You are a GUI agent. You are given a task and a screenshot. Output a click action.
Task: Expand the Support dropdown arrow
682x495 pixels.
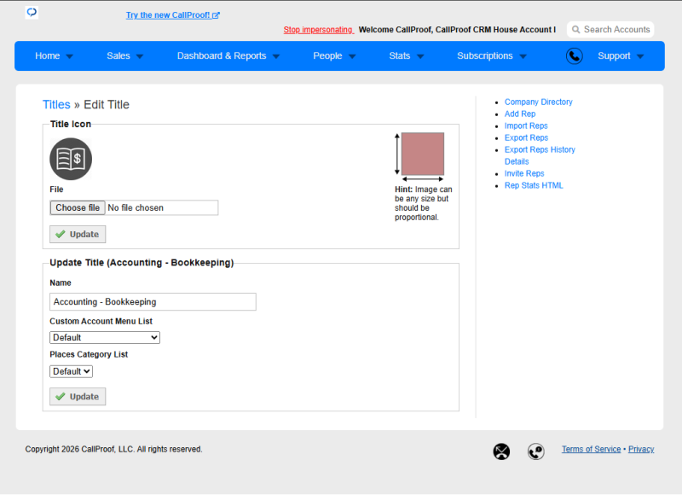coord(640,56)
